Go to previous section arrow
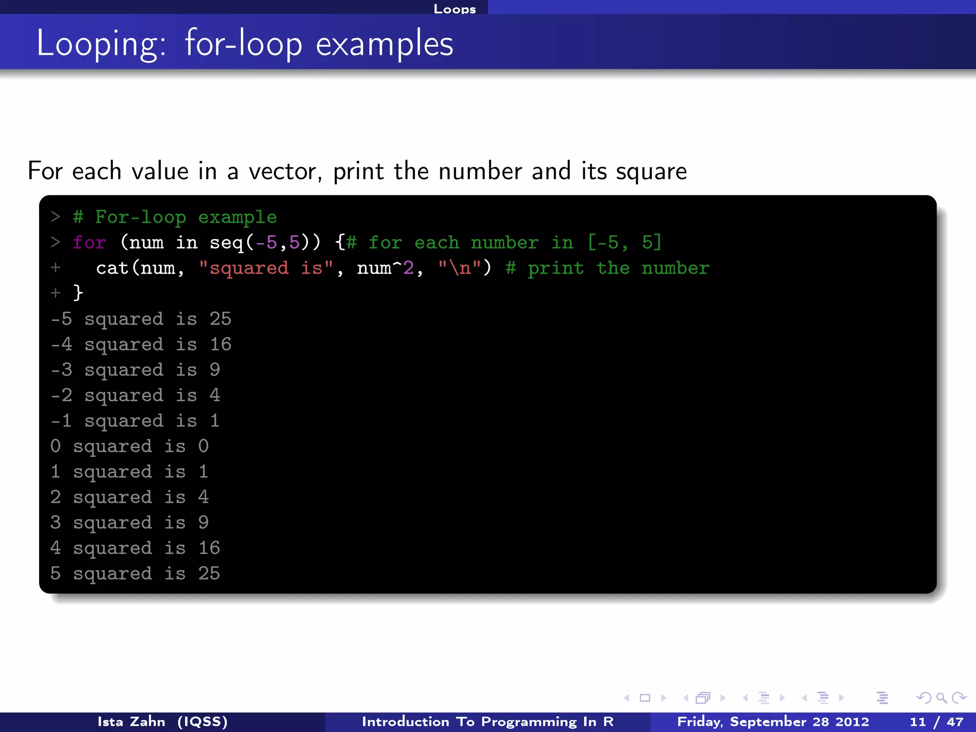This screenshot has height=732, width=976. tap(804, 698)
